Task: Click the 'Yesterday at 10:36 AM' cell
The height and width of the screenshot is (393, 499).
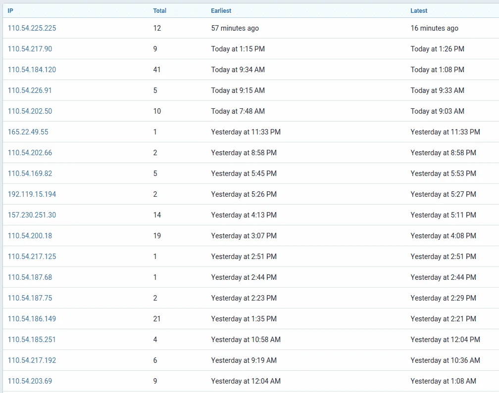Action: coord(445,360)
